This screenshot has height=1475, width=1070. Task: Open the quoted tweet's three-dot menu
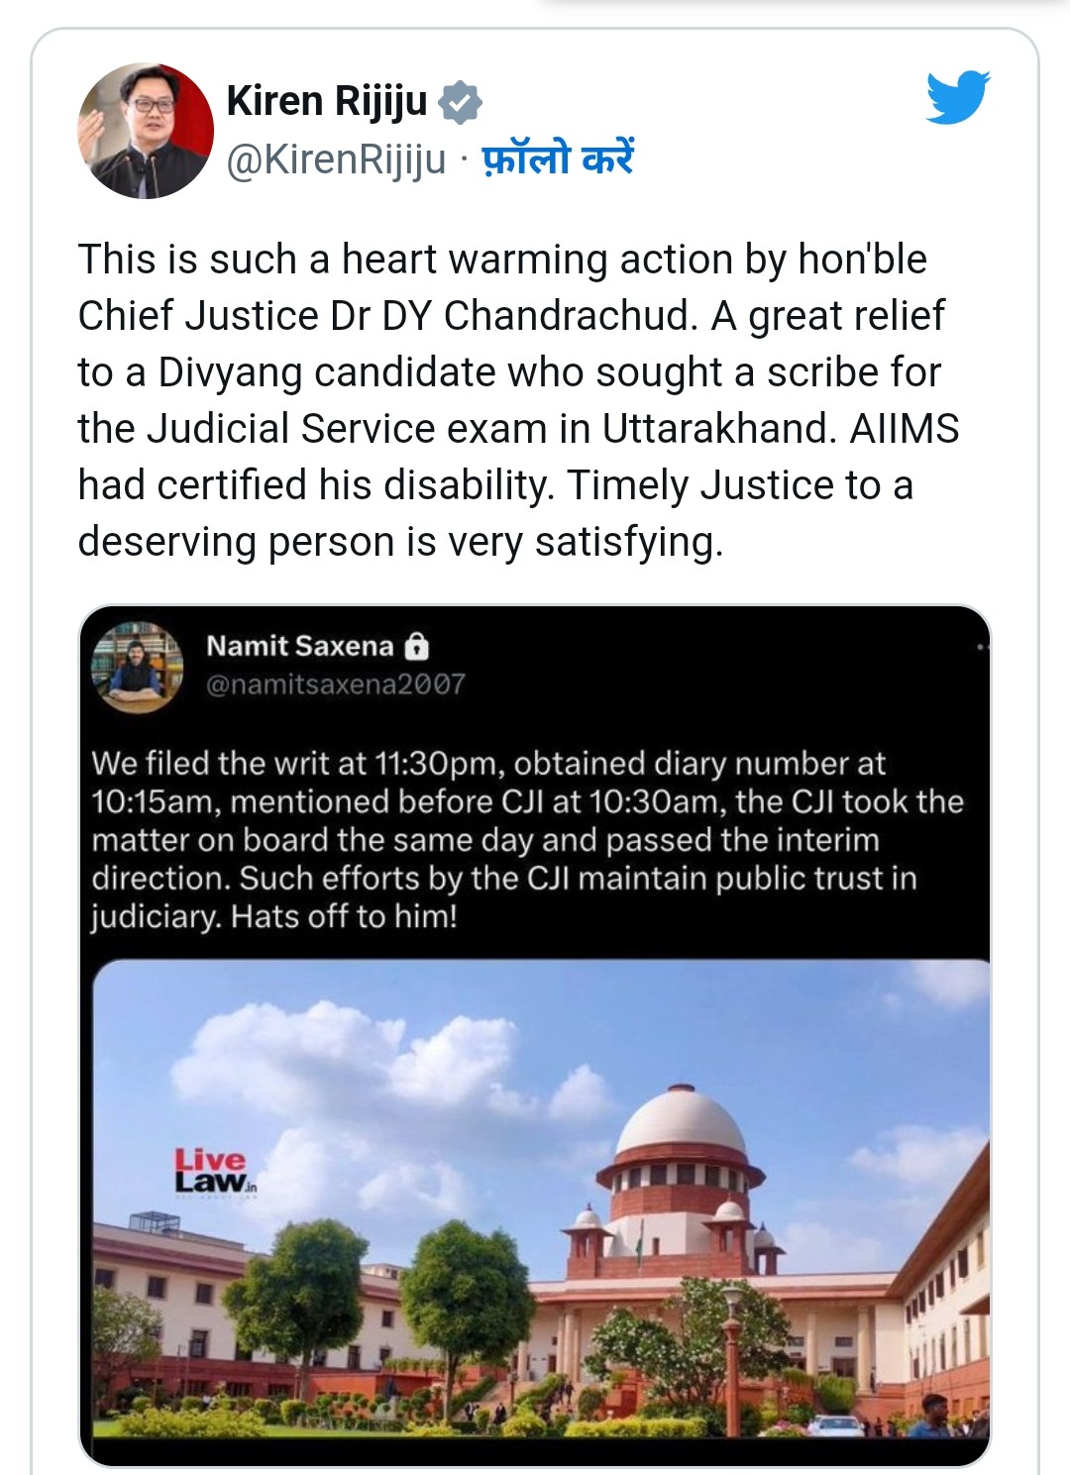click(x=982, y=647)
